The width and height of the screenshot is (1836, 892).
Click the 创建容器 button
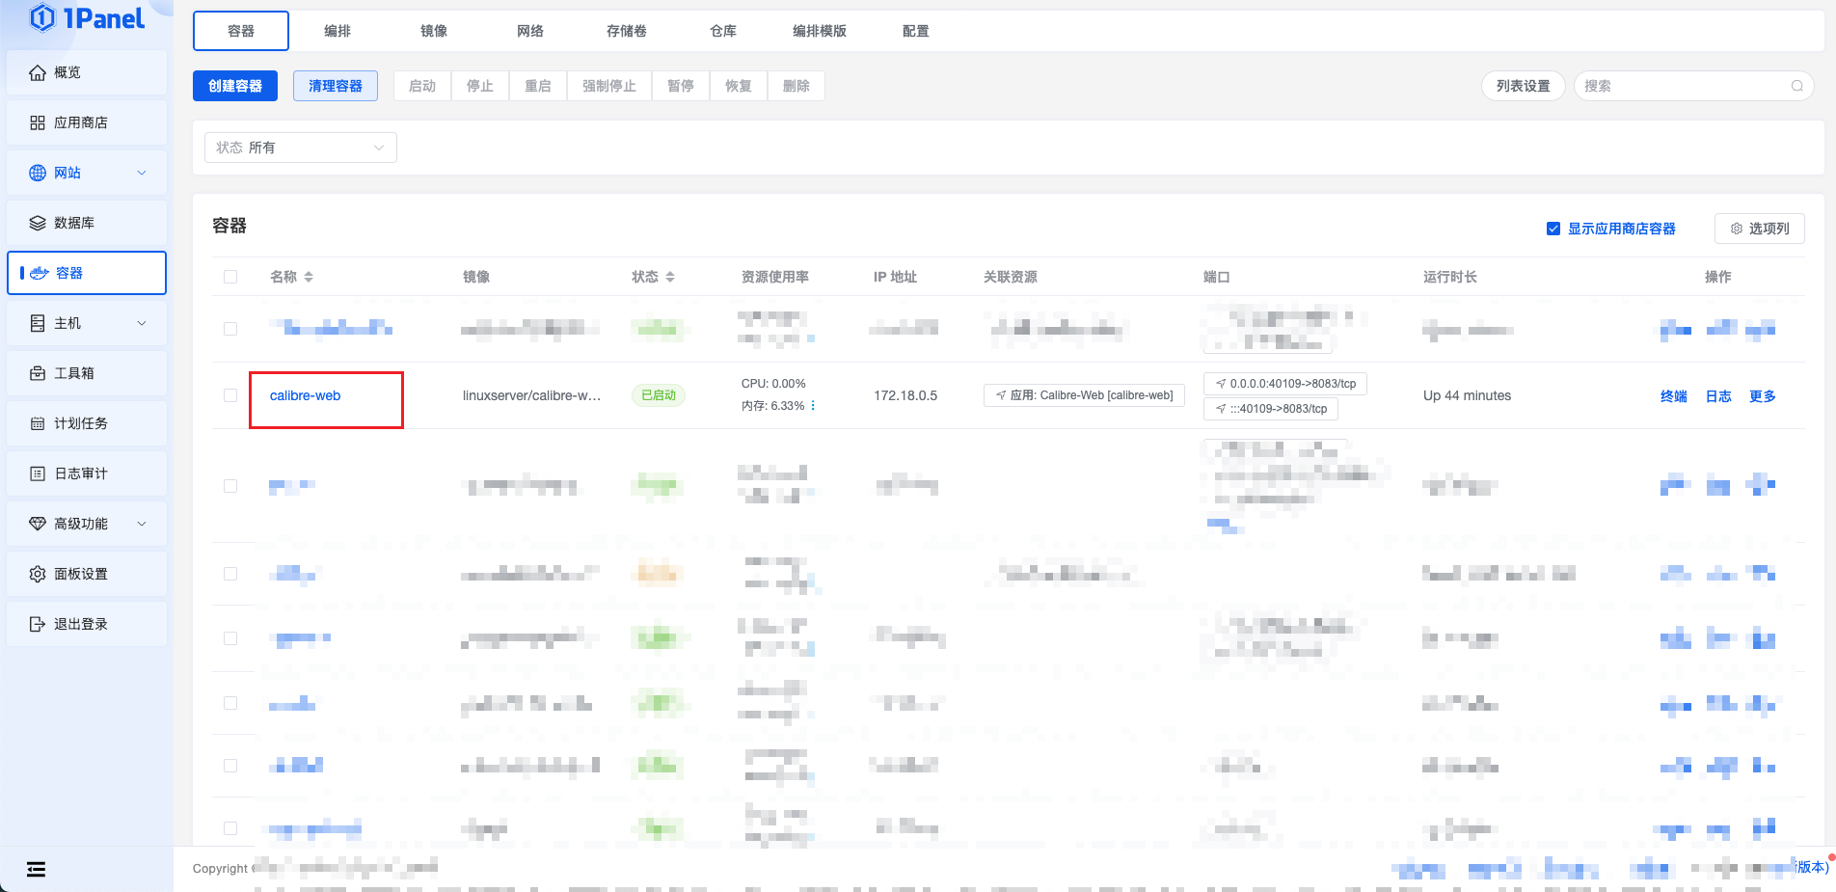[235, 87]
